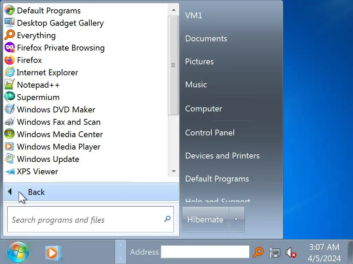Click the taskbar toolbar scroll up arrow

coord(120,245)
